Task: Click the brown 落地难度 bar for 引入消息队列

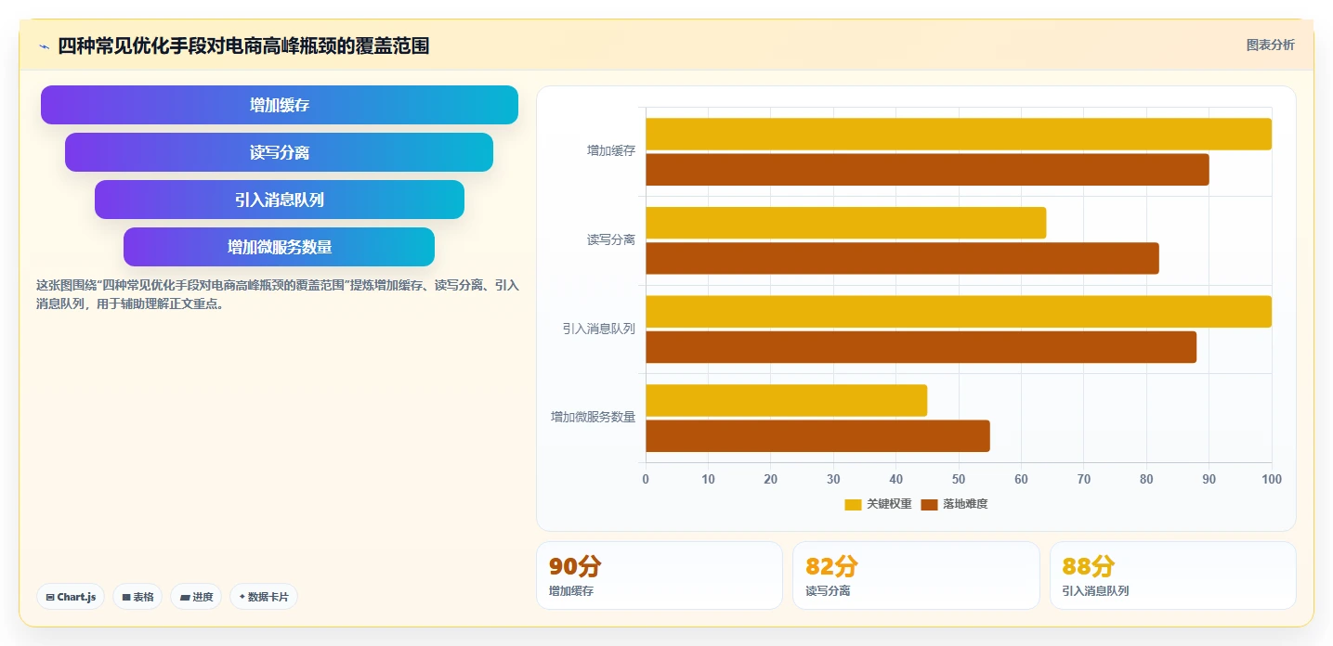Action: 921,347
